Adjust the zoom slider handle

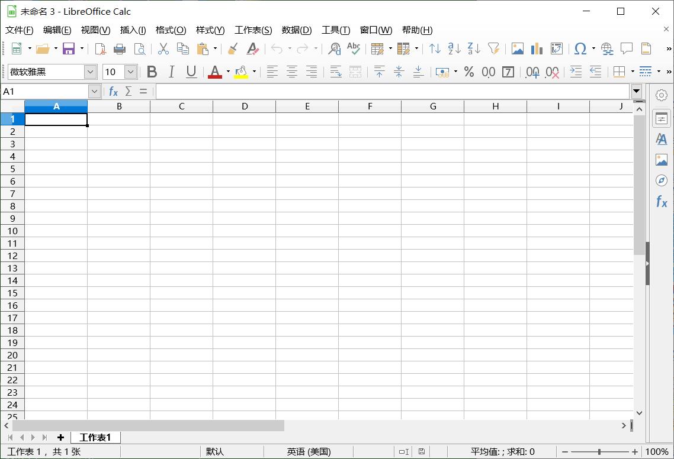(x=599, y=452)
